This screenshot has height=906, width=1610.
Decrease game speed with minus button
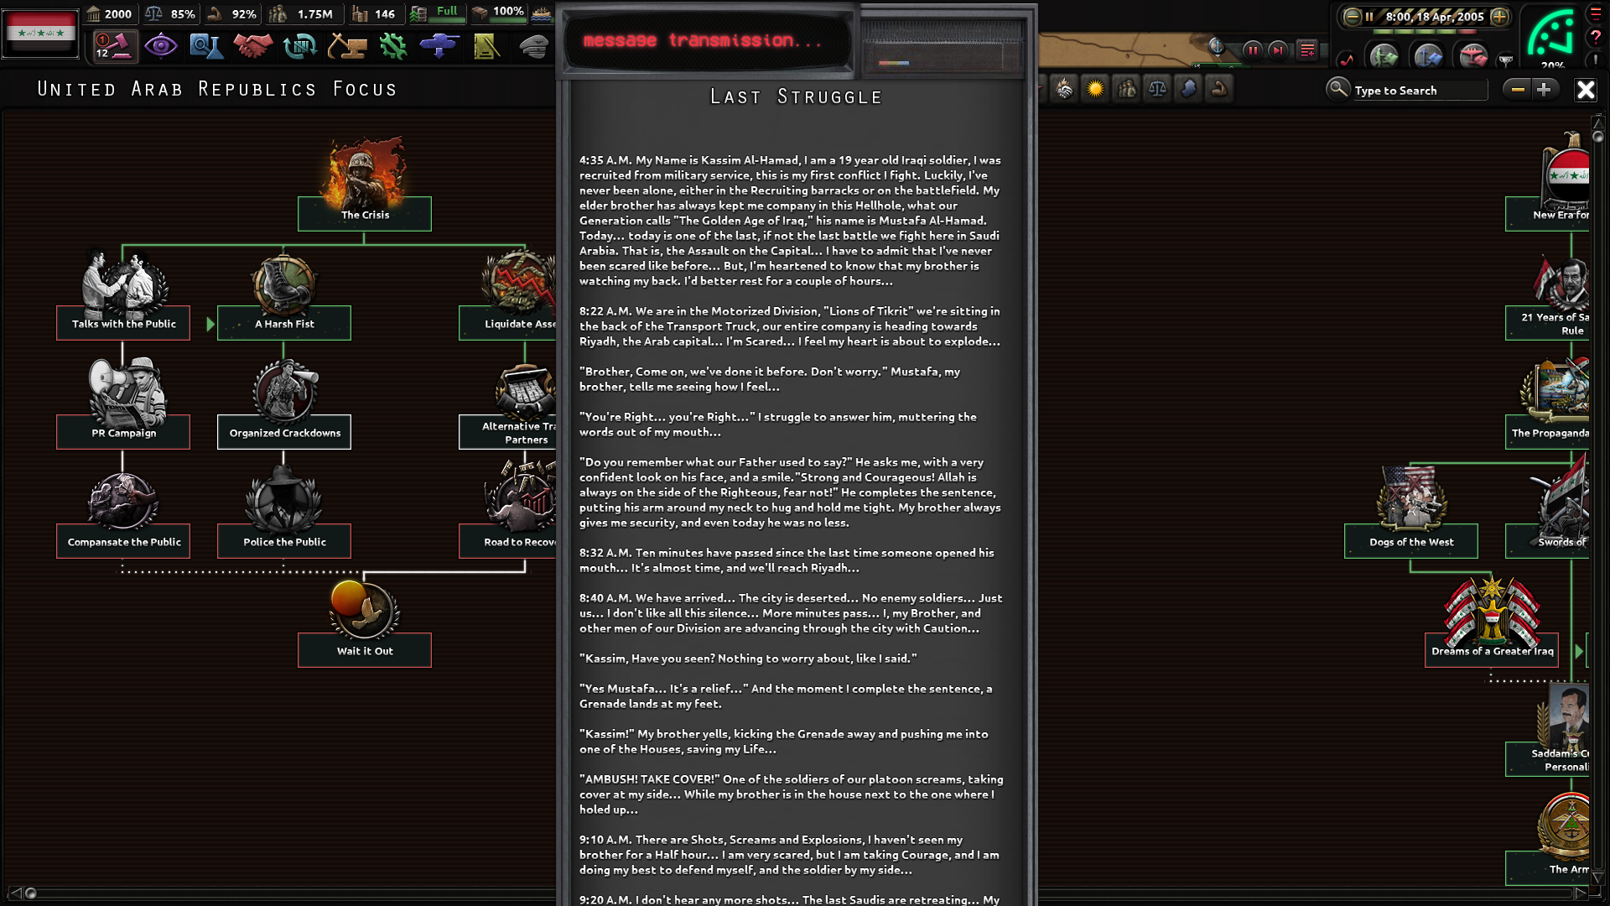[x=1352, y=16]
